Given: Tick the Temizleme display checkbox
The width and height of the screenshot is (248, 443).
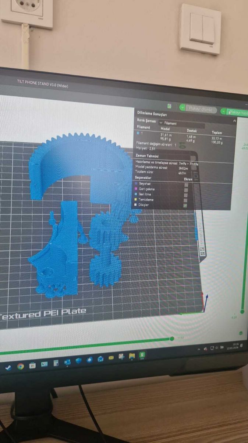Looking at the screenshot, I should coord(186,200).
